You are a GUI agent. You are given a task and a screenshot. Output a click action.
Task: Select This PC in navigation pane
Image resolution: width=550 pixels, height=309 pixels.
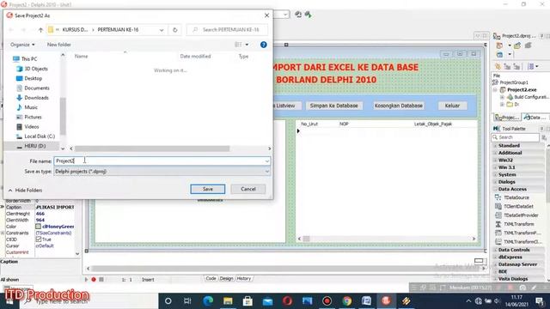click(28, 59)
